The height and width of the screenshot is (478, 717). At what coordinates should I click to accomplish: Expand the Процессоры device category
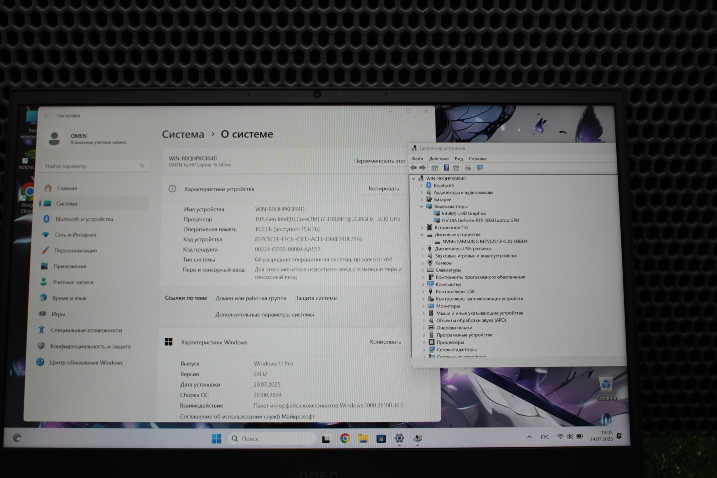pos(424,342)
